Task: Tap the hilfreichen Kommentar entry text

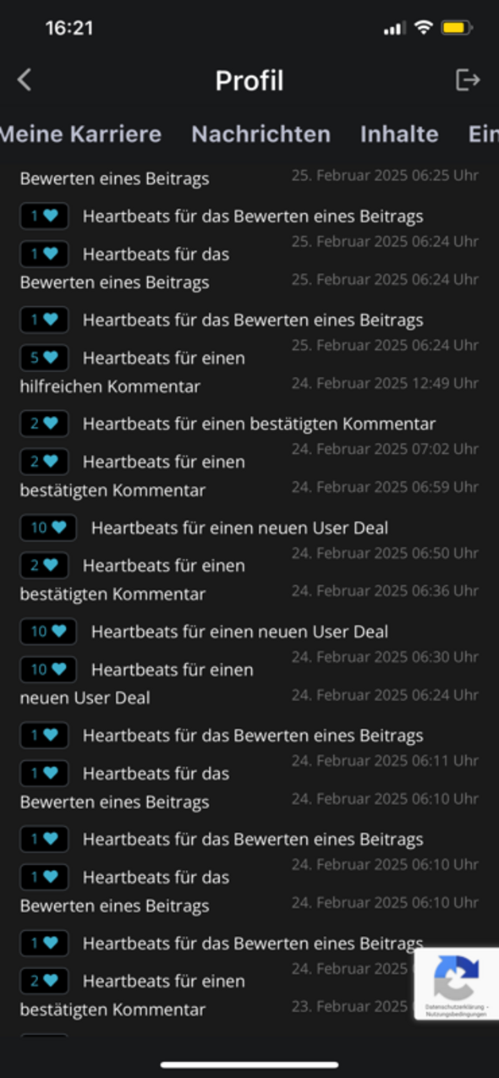Action: 110,386
